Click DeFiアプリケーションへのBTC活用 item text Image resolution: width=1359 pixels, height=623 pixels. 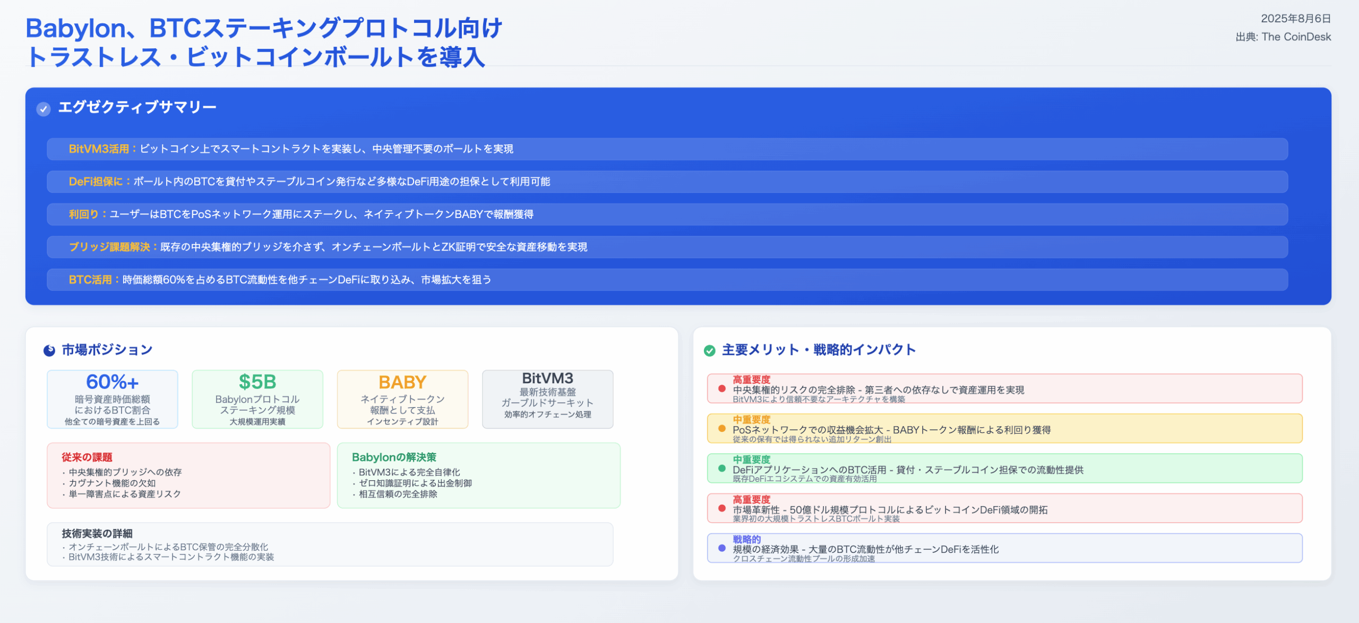(908, 470)
